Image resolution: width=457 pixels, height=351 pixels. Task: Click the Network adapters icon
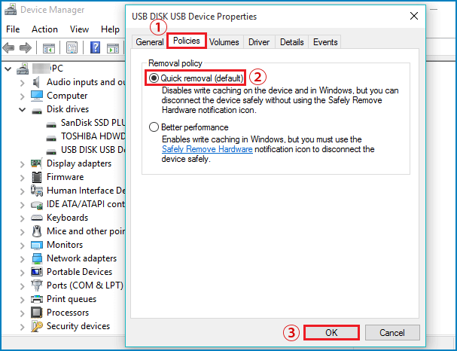pyautogui.click(x=37, y=258)
